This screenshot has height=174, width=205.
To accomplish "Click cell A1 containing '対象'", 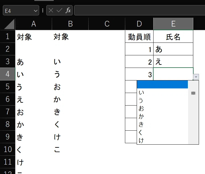I will click(x=34, y=37).
